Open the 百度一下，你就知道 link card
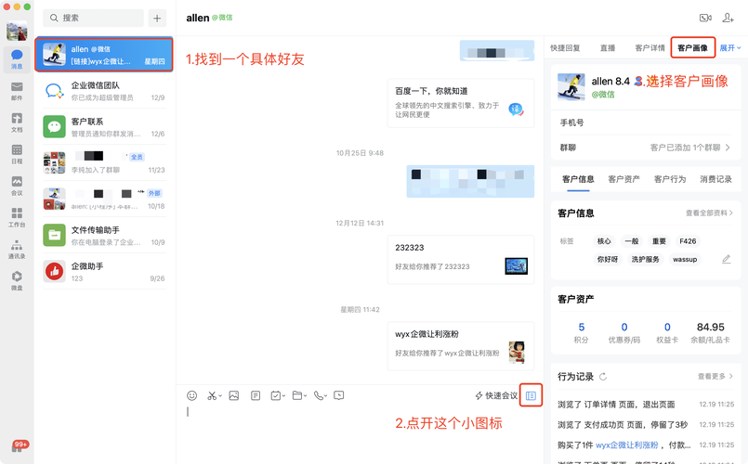 (x=461, y=103)
